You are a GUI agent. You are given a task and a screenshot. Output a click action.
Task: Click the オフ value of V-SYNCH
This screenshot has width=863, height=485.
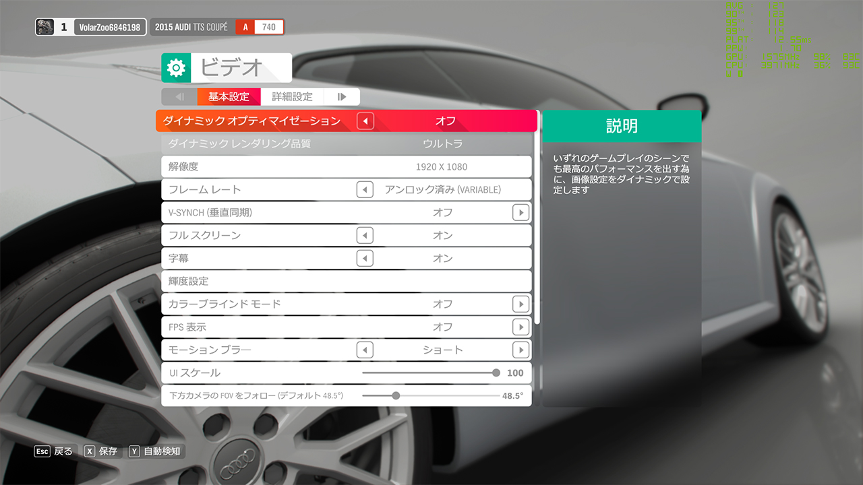pyautogui.click(x=443, y=212)
